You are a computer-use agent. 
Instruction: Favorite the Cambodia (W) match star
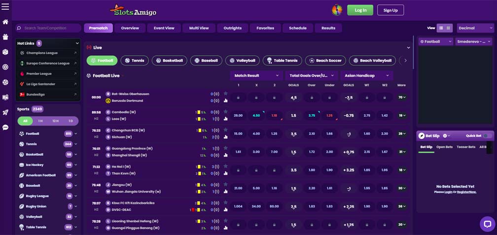pyautogui.click(x=226, y=111)
